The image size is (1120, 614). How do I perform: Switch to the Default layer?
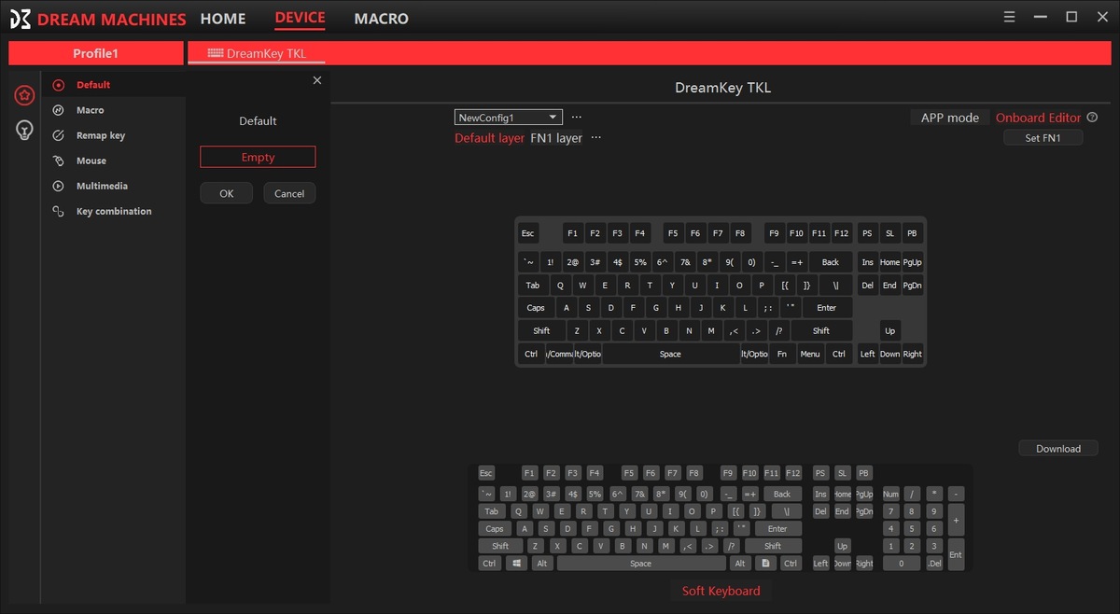(489, 138)
